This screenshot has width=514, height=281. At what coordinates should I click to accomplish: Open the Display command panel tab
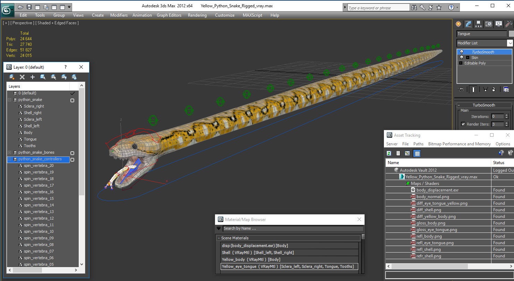[x=499, y=24]
